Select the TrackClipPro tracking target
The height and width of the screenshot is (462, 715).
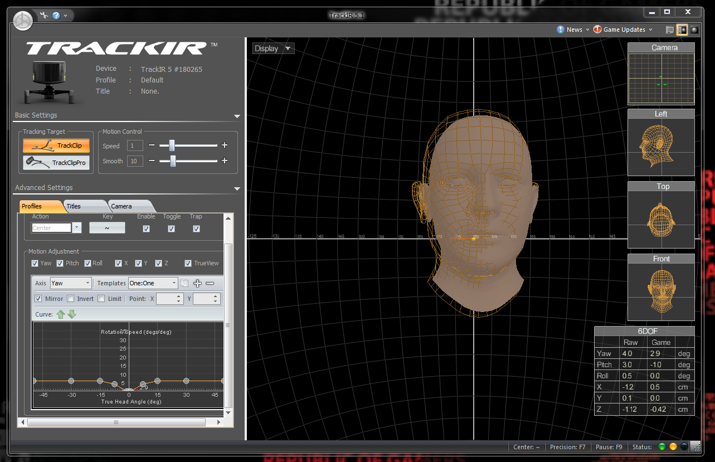[56, 163]
